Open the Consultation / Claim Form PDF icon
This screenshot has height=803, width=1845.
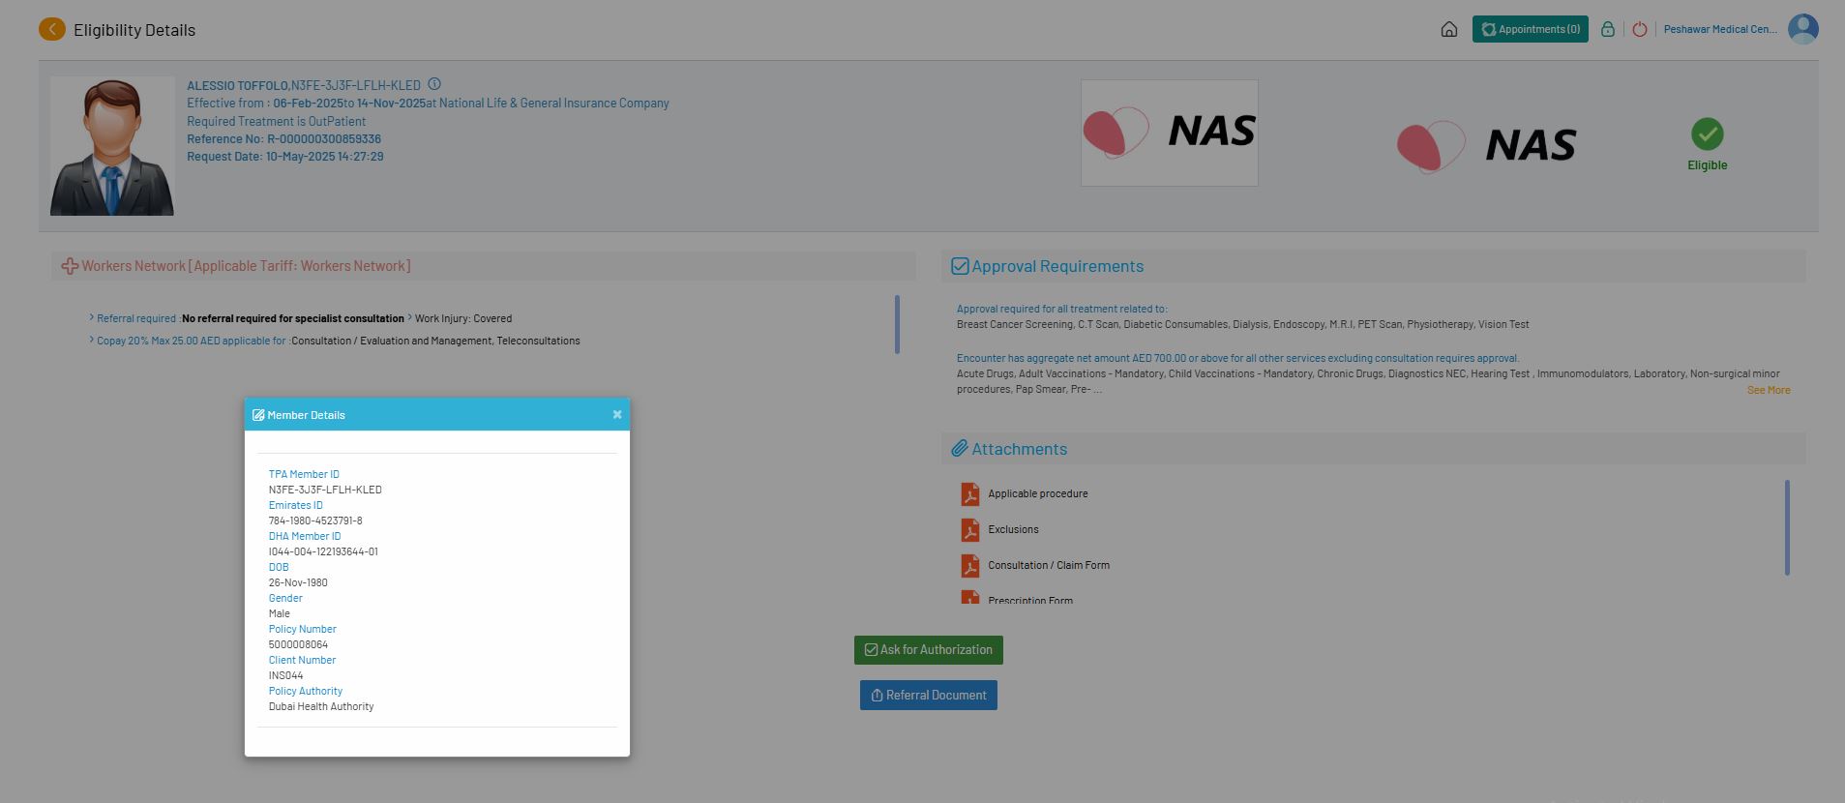tap(969, 566)
